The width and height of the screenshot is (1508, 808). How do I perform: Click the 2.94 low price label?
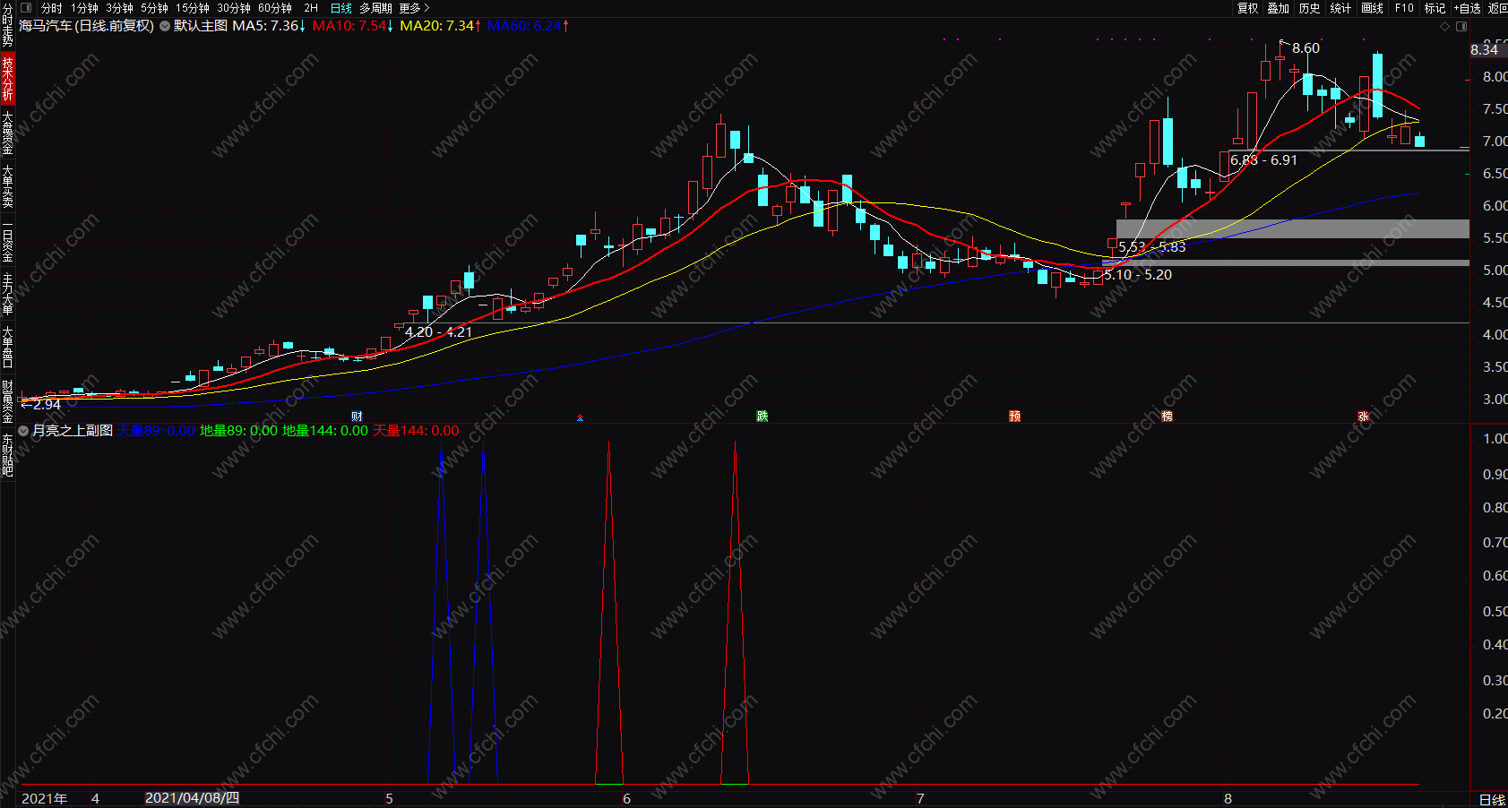click(47, 405)
